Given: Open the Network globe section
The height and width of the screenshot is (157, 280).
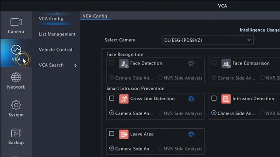Looking at the screenshot, I should [x=16, y=81].
